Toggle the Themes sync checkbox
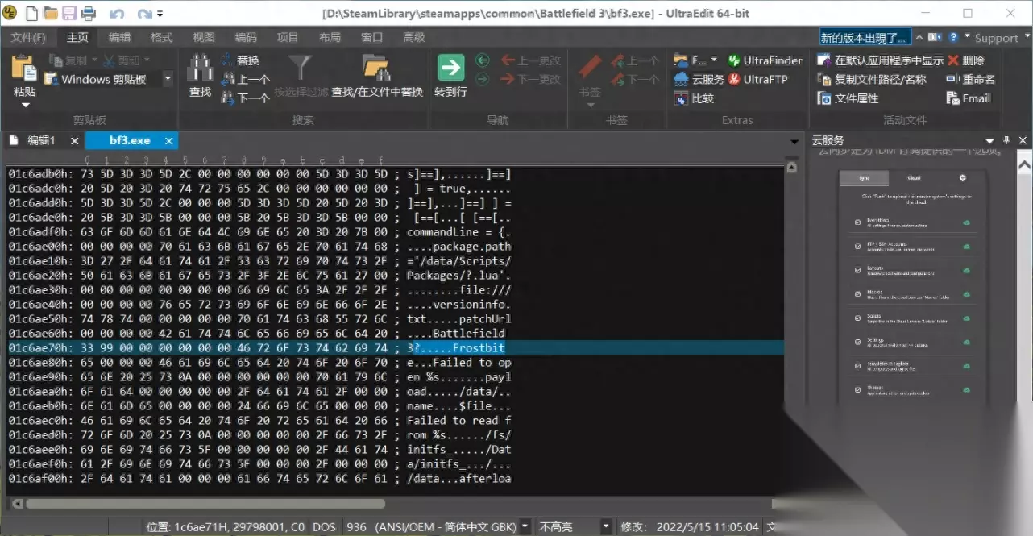This screenshot has width=1033, height=536. coord(858,389)
